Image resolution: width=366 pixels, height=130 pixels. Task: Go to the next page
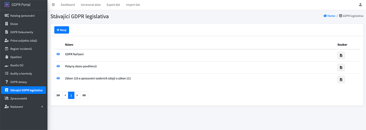pos(77,95)
